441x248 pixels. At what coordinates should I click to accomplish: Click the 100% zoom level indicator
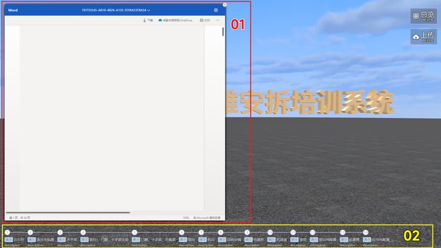coord(186,217)
